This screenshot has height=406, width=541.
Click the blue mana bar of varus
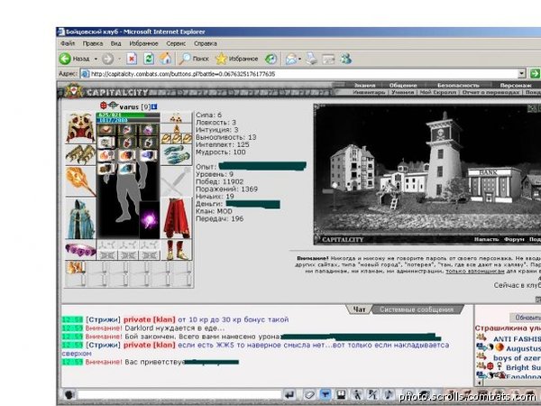(128, 120)
